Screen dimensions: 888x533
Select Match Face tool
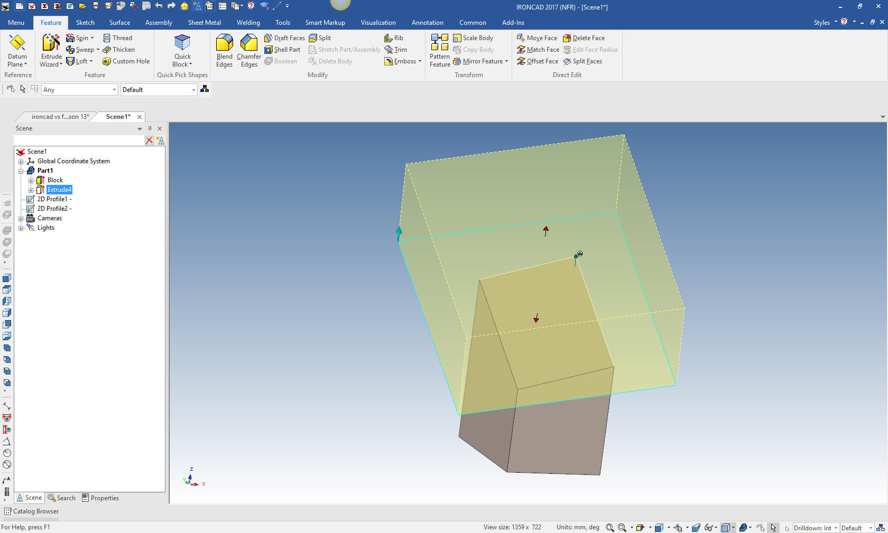tap(538, 50)
